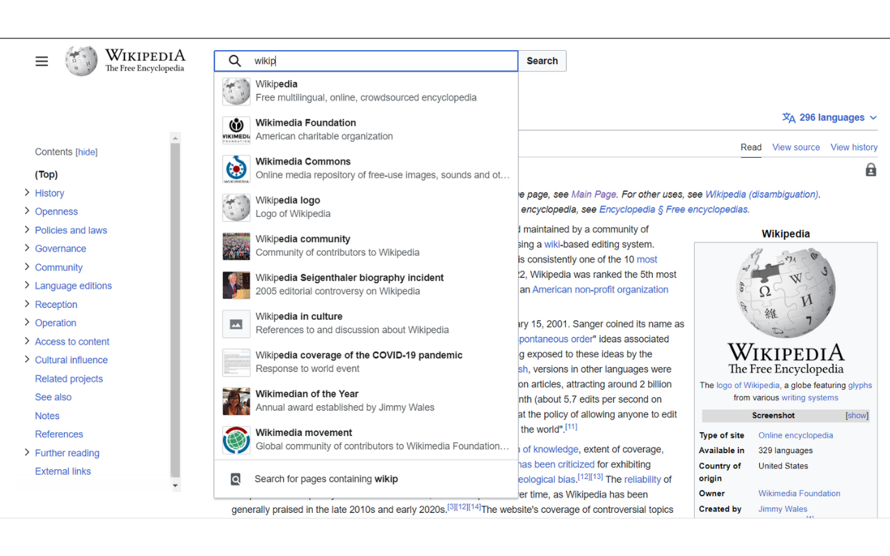Expand the Openness section chevron
The height and width of the screenshot is (556, 890).
(x=27, y=211)
